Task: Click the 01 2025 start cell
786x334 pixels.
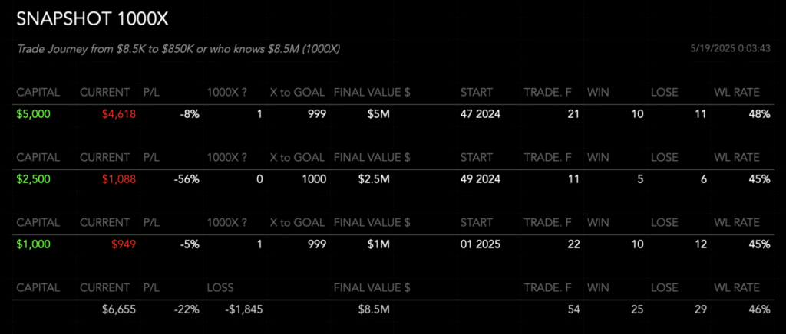Action: [x=481, y=244]
